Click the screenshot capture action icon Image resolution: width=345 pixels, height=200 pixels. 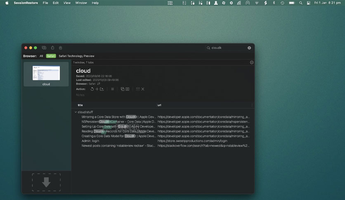[128, 89]
